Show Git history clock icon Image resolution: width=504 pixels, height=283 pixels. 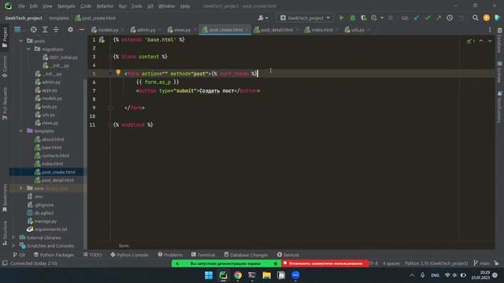click(x=450, y=18)
